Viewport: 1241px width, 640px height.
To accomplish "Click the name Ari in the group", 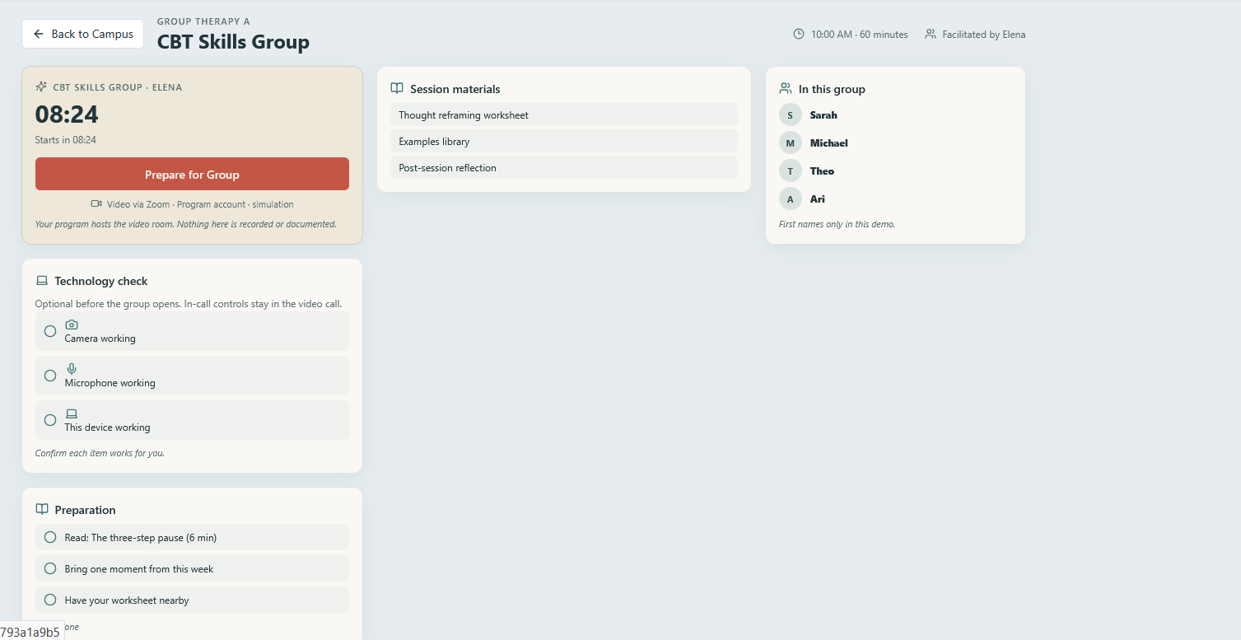I will click(818, 199).
